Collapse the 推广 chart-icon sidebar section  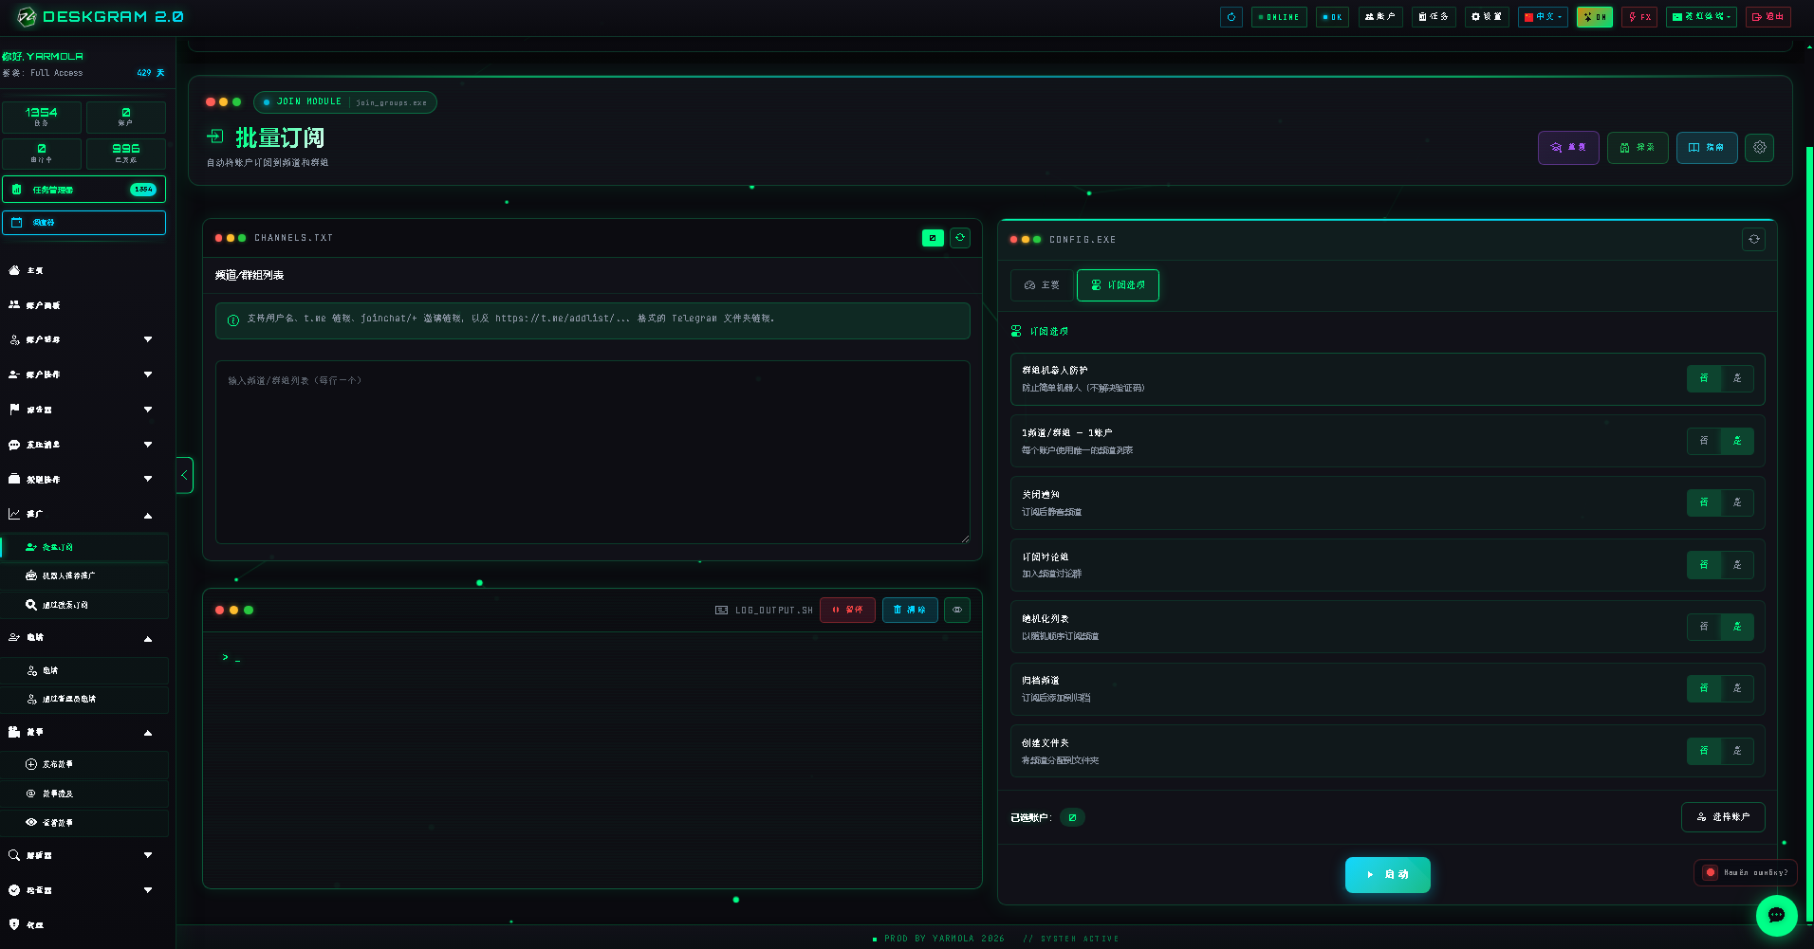click(x=83, y=515)
